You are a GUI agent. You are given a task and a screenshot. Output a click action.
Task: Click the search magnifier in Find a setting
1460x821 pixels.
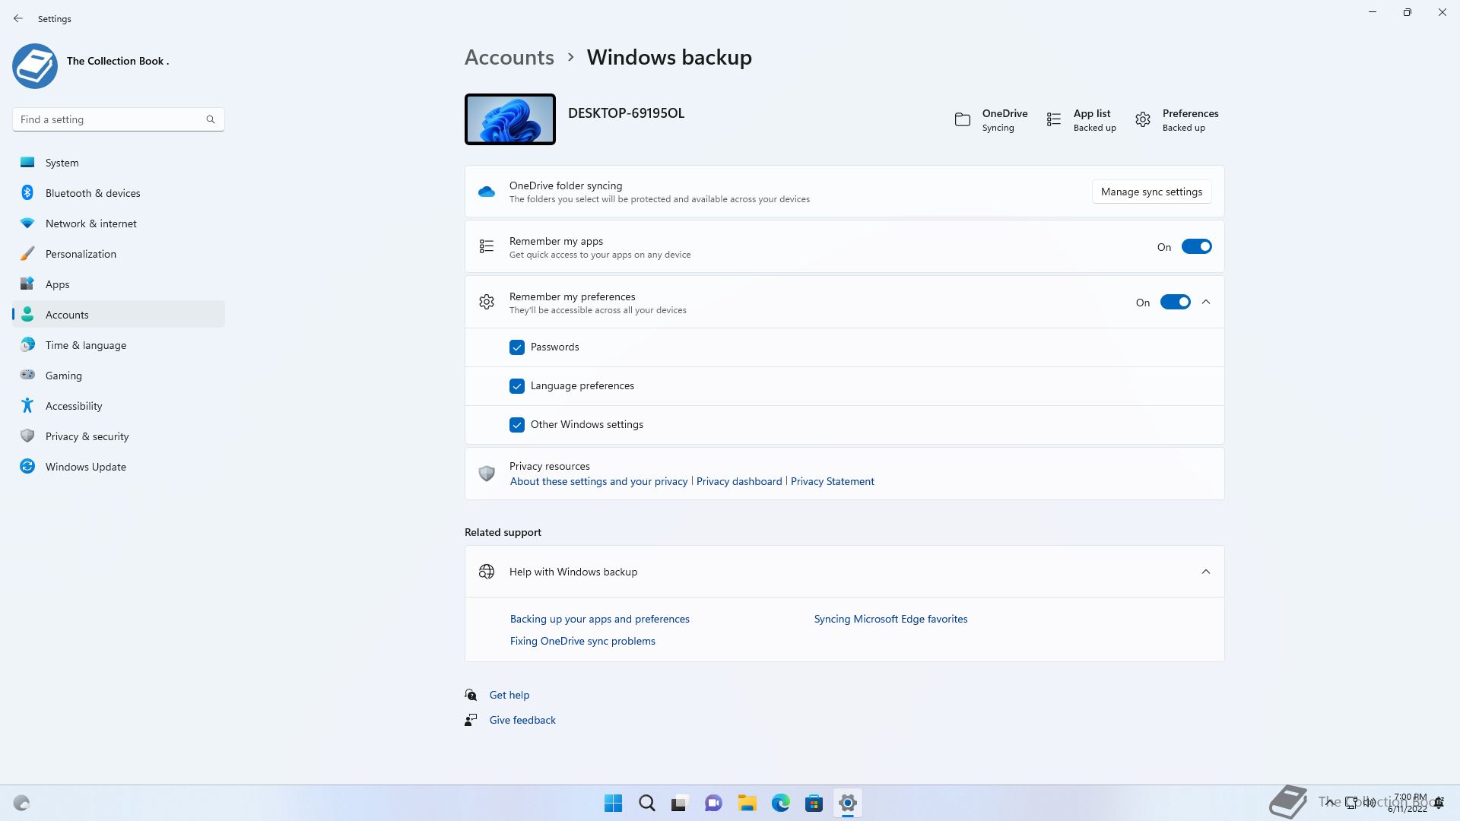pyautogui.click(x=211, y=119)
